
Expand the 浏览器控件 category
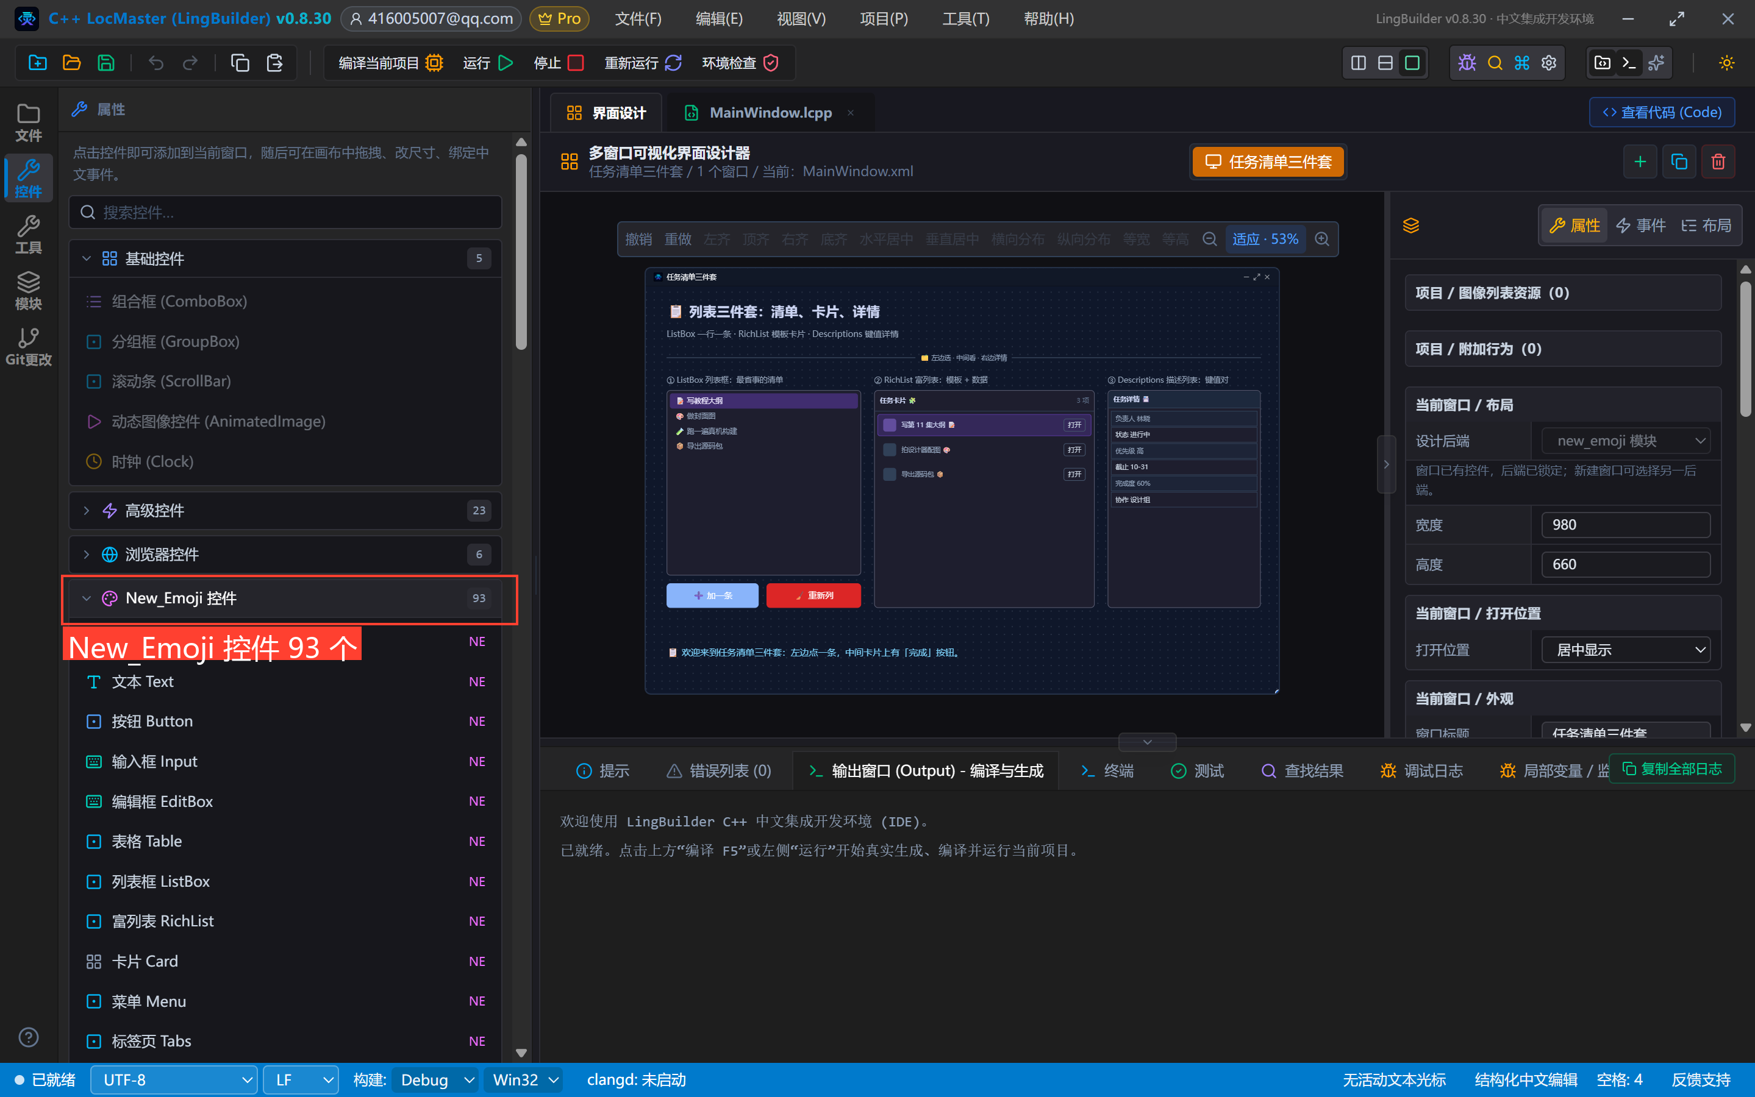pyautogui.click(x=285, y=555)
